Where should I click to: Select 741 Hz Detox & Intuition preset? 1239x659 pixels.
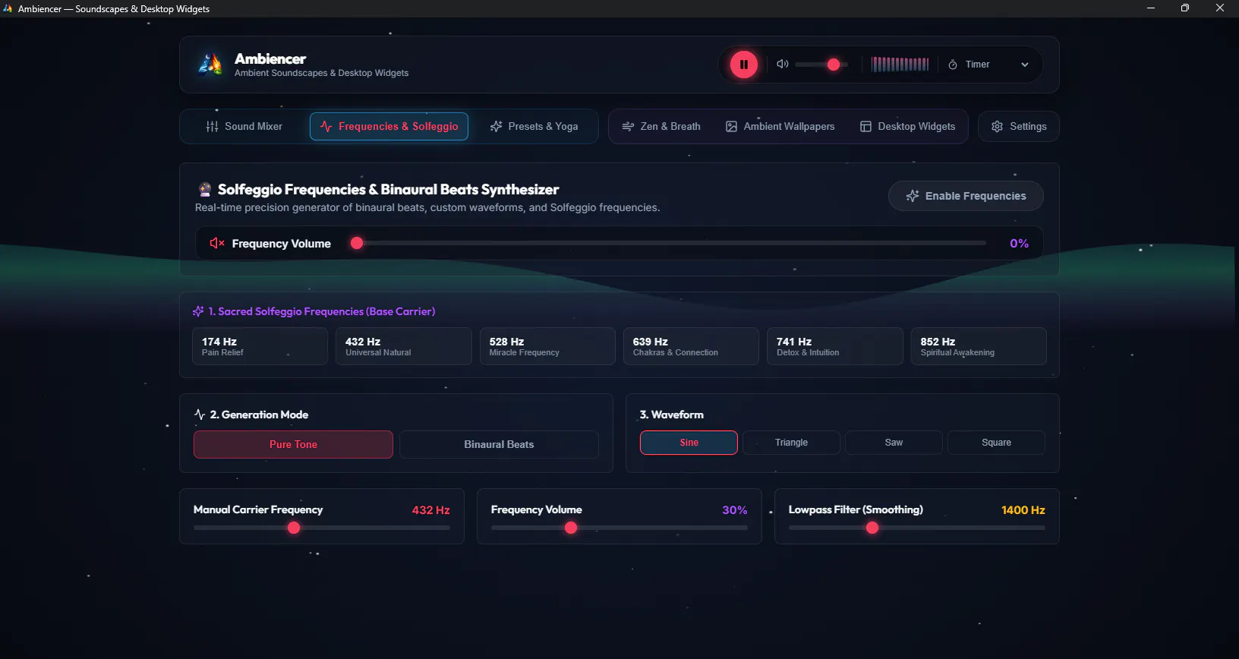(835, 346)
